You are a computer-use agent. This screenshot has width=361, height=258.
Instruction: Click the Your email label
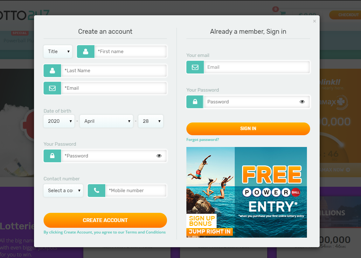(x=198, y=55)
